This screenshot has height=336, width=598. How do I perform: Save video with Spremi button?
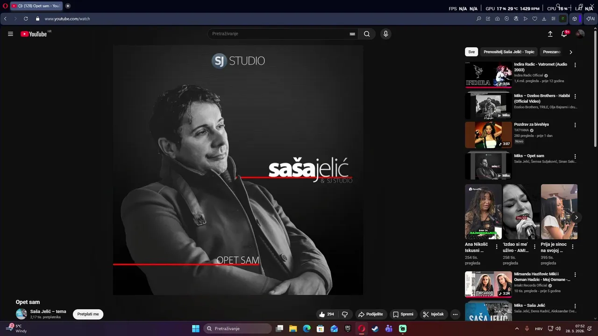[x=403, y=314]
